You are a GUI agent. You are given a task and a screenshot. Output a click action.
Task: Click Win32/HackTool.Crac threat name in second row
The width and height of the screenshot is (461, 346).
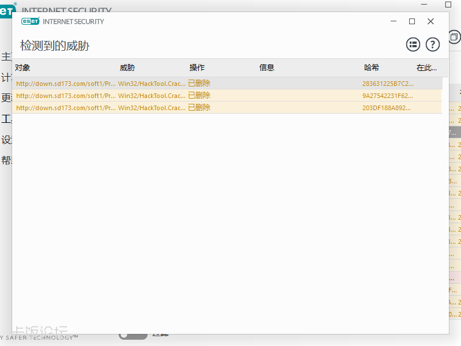[x=151, y=96]
